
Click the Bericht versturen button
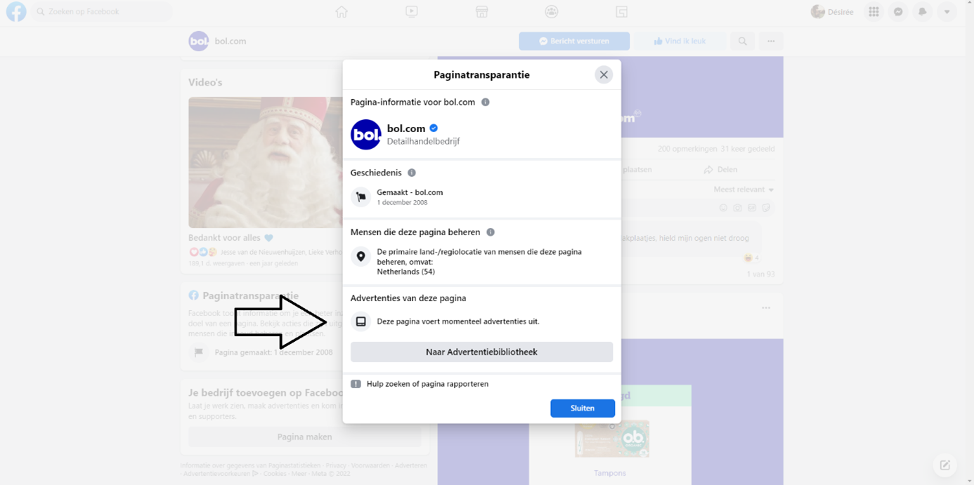click(574, 41)
